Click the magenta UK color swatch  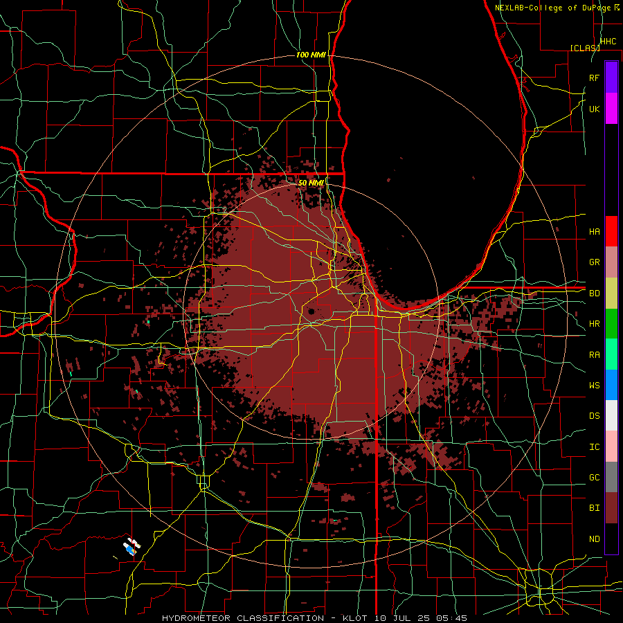tap(611, 109)
